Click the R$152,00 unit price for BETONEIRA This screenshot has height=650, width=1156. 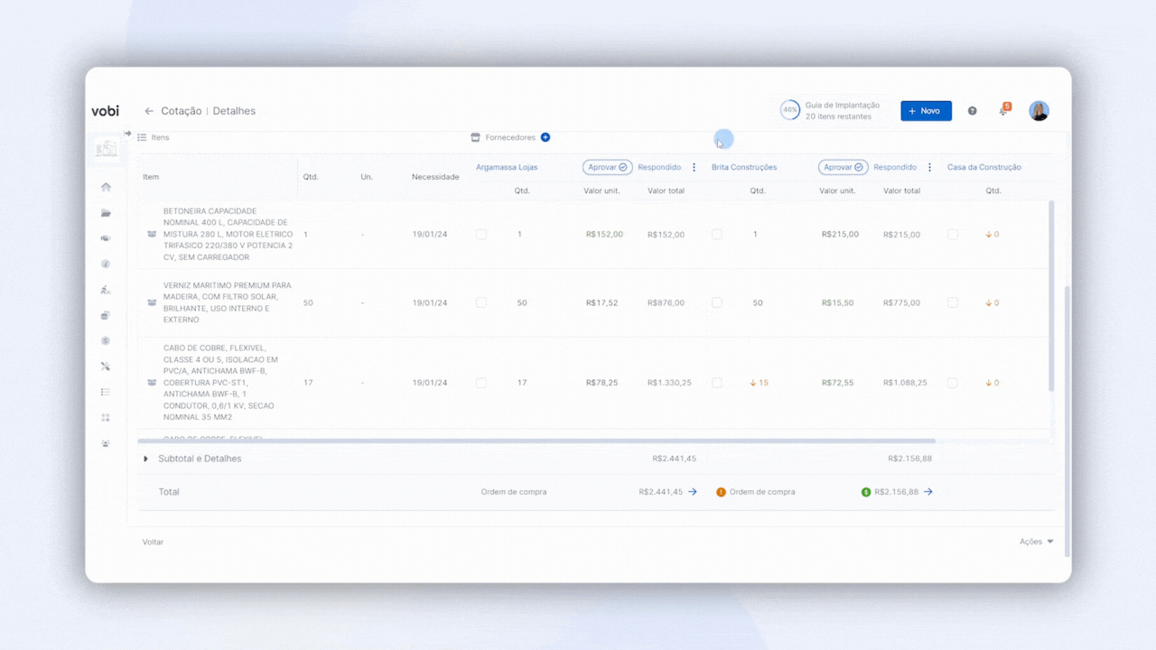(x=604, y=234)
